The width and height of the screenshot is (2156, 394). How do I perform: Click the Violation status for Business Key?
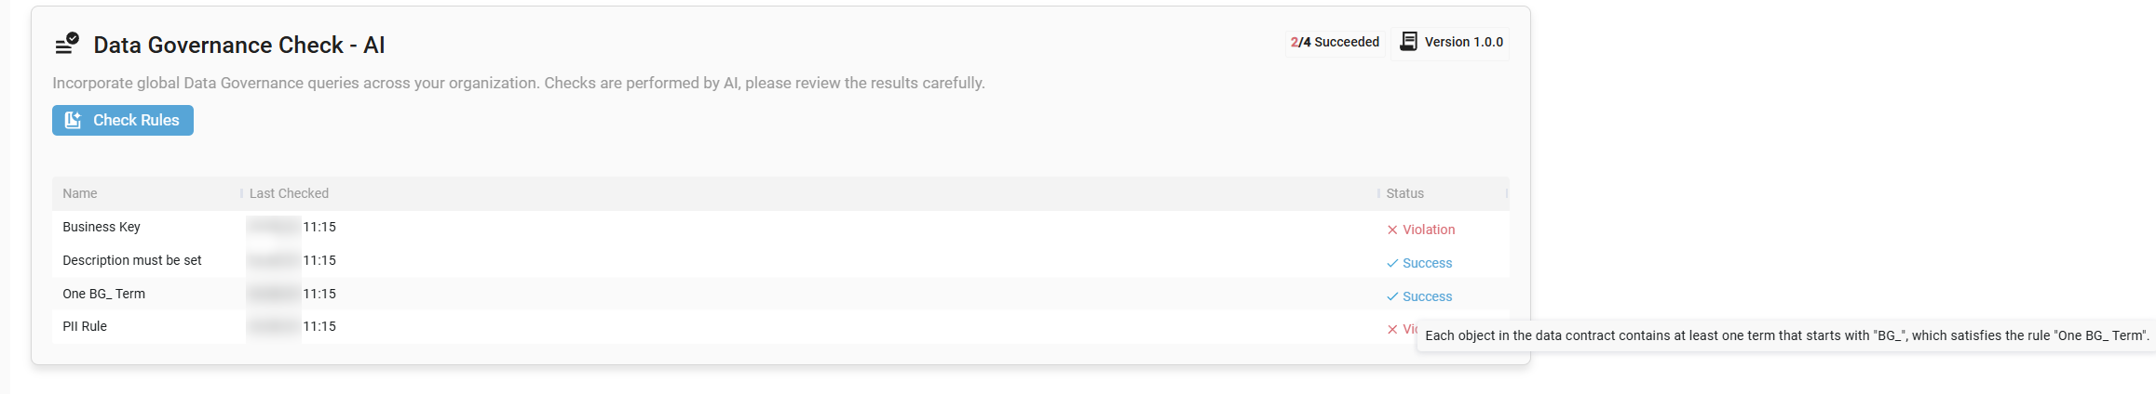tap(1429, 230)
